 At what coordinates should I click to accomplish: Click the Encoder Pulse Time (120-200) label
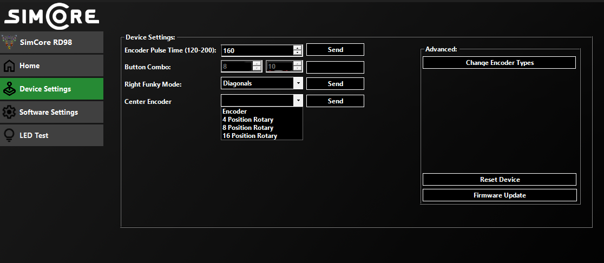[x=170, y=50]
